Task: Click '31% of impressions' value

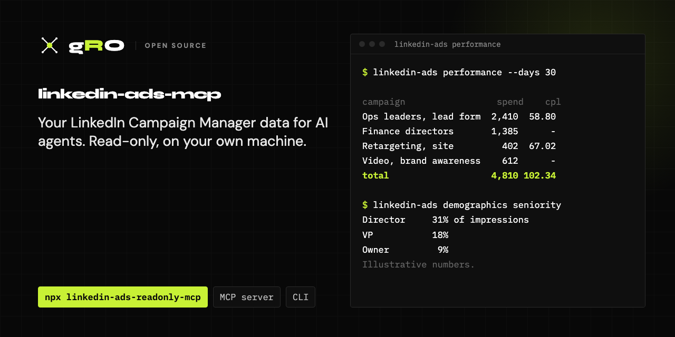Action: [x=480, y=220]
